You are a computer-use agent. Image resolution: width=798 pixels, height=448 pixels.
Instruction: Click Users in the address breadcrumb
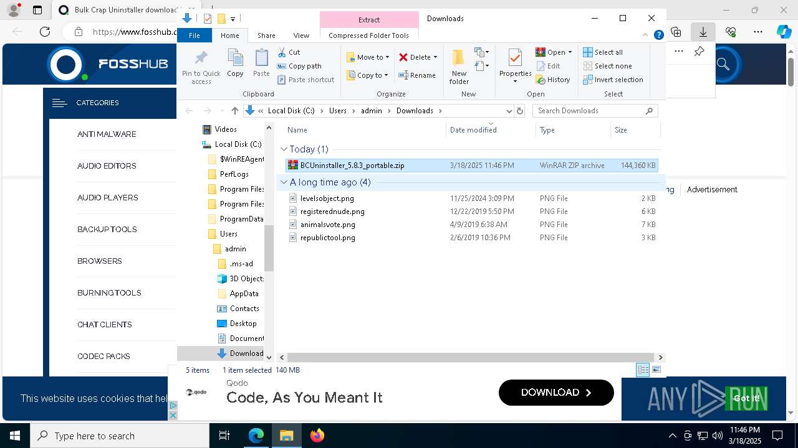click(338, 111)
